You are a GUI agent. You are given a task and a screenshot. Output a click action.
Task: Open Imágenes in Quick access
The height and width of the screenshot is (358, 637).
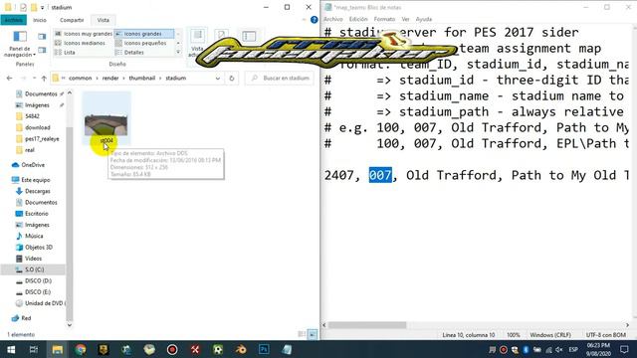coord(37,105)
